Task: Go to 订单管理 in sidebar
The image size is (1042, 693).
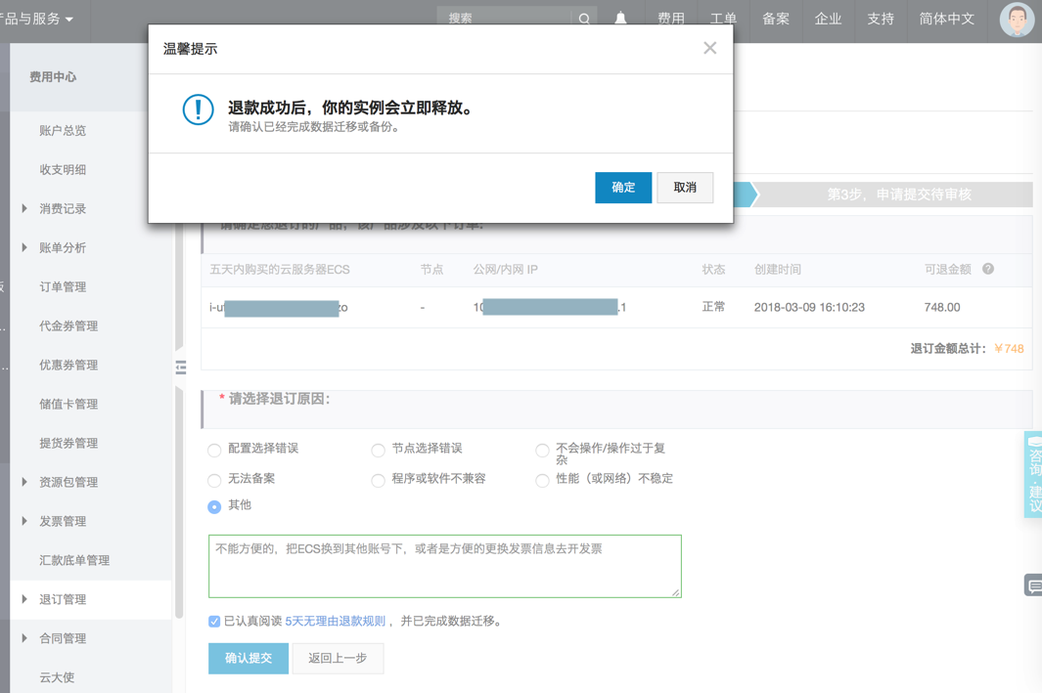Action: point(63,286)
